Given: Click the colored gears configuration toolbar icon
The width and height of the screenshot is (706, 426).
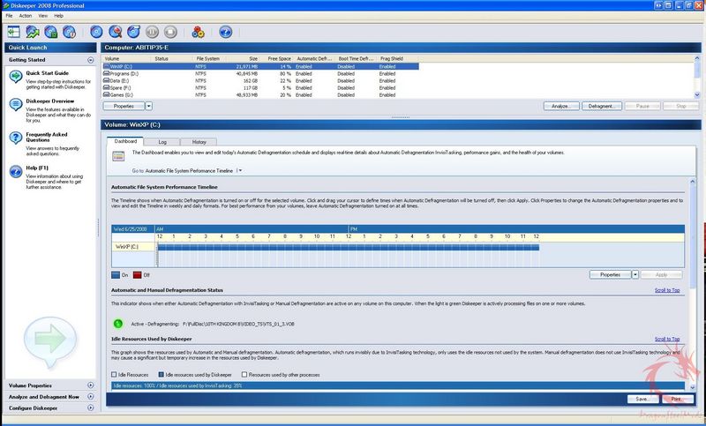Looking at the screenshot, I should pos(198,32).
